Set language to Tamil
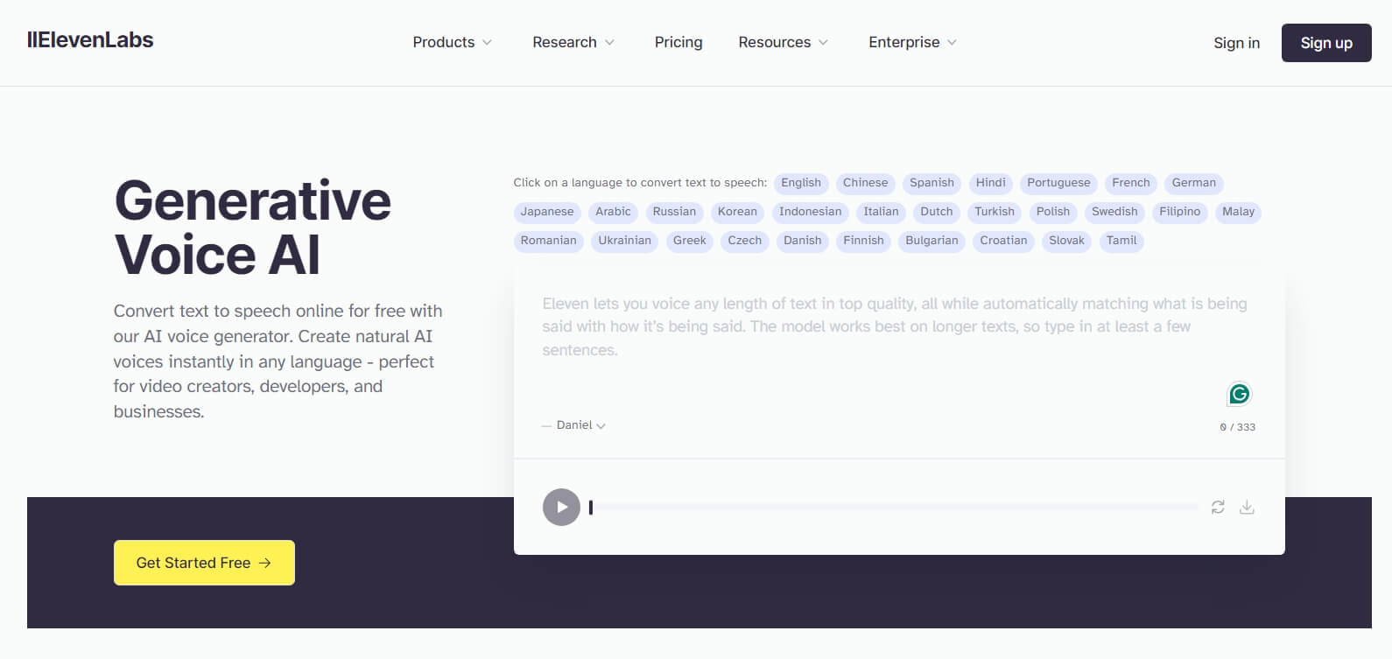This screenshot has width=1392, height=659. 1121,241
